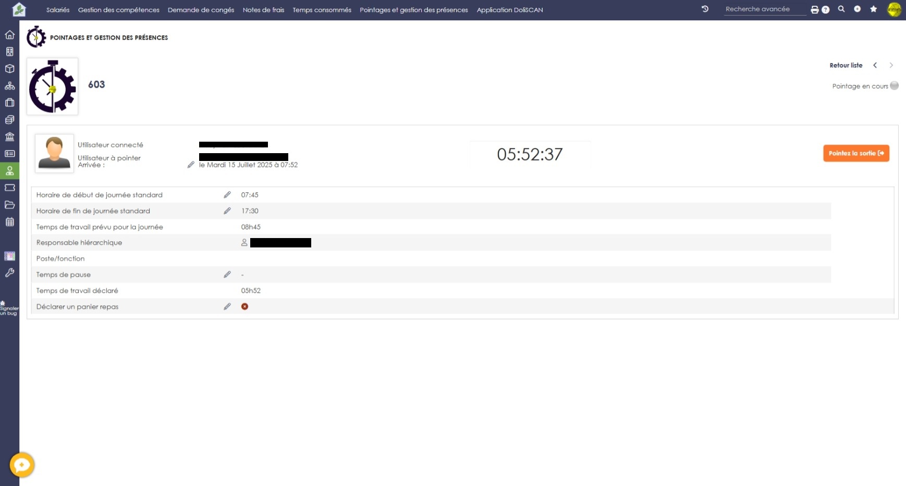Click the quick add plus icon

pyautogui.click(x=857, y=9)
